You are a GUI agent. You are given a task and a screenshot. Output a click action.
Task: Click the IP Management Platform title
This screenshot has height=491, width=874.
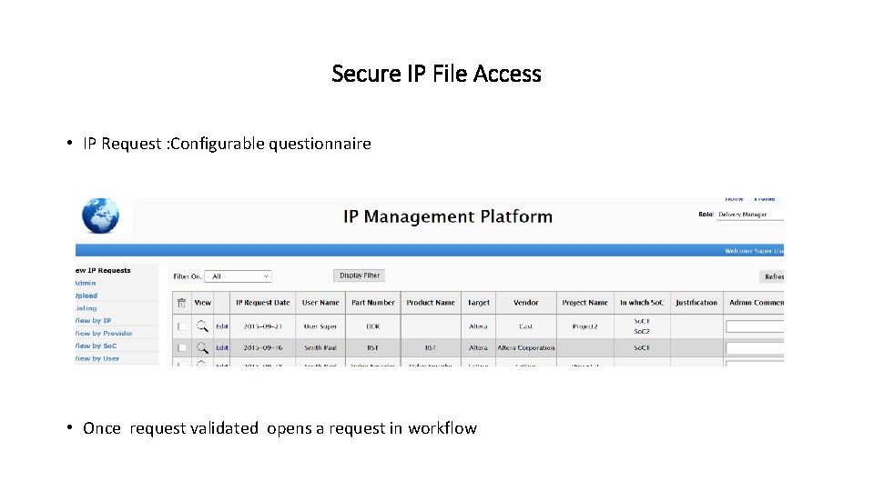pos(448,216)
